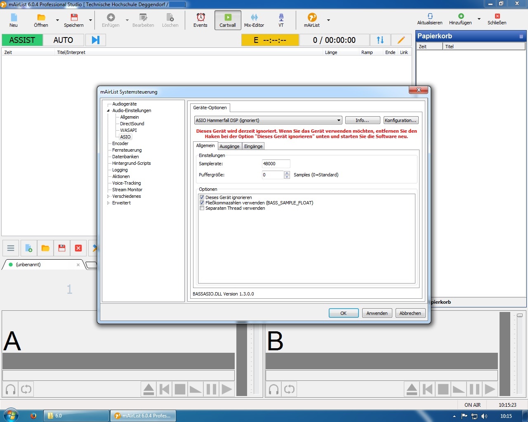
Task: Show hidden tray icons arrow
Action: pyautogui.click(x=454, y=416)
